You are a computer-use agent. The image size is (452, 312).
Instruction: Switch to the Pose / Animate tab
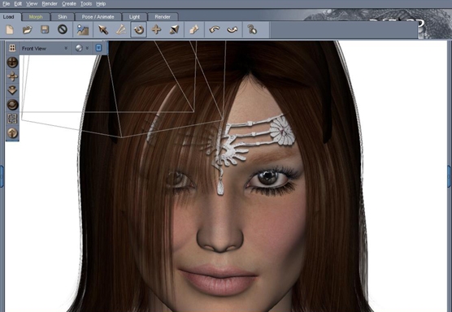(x=98, y=17)
